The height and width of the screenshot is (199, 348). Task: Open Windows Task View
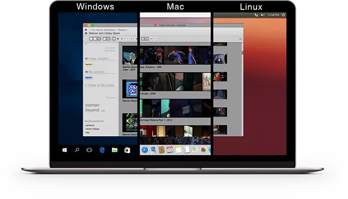click(89, 150)
